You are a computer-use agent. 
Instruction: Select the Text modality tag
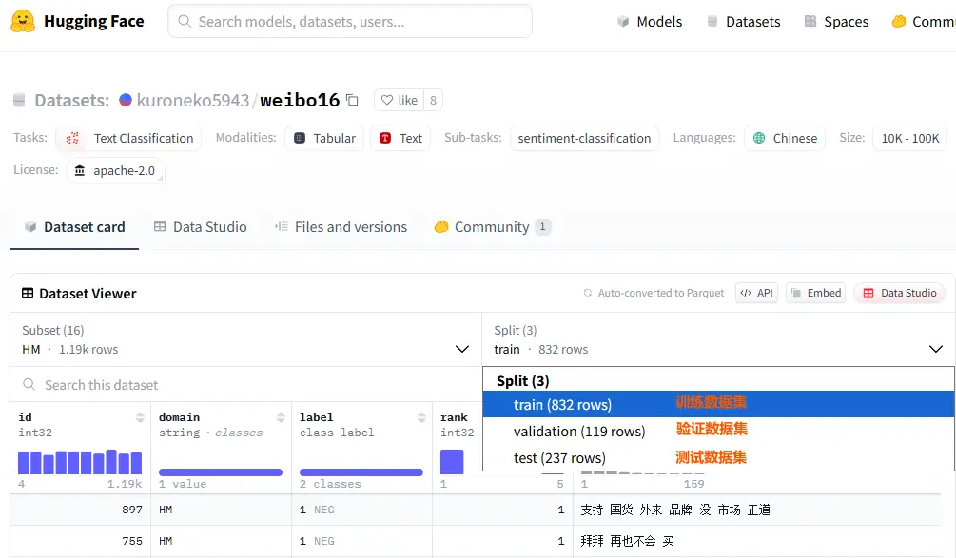[x=400, y=138]
